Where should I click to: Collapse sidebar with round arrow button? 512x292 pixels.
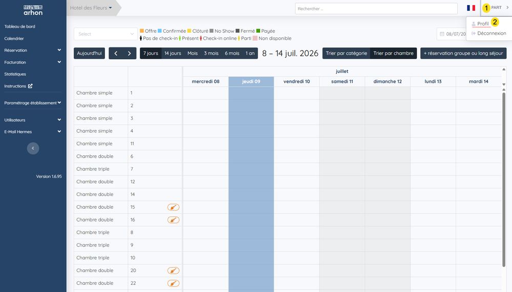[x=33, y=148]
